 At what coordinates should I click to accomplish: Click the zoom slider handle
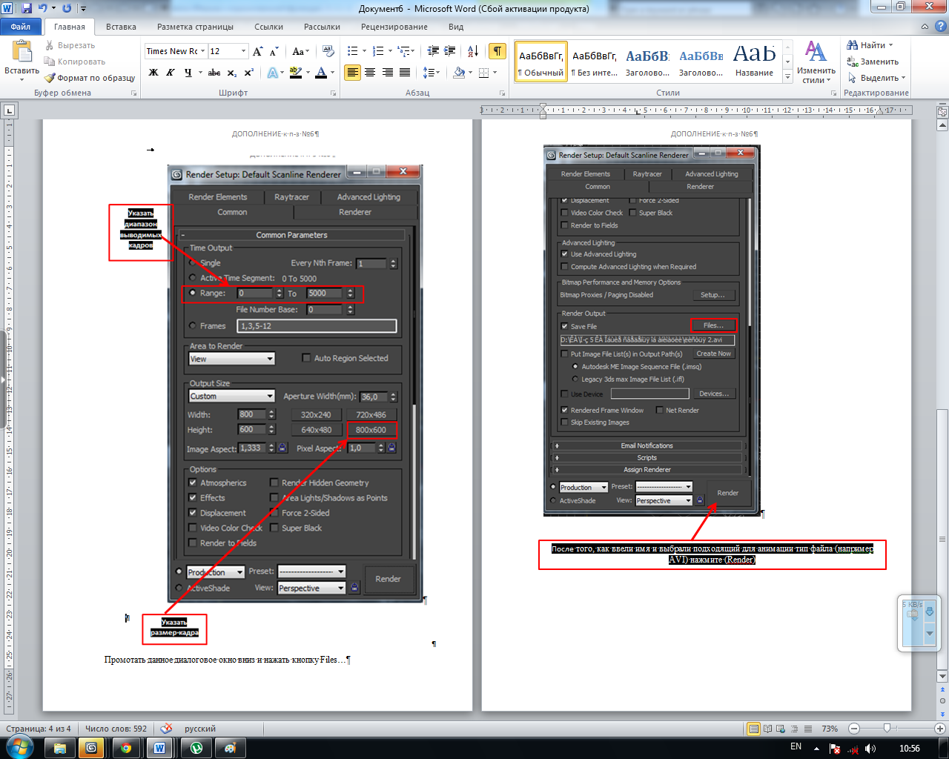pyautogui.click(x=887, y=729)
